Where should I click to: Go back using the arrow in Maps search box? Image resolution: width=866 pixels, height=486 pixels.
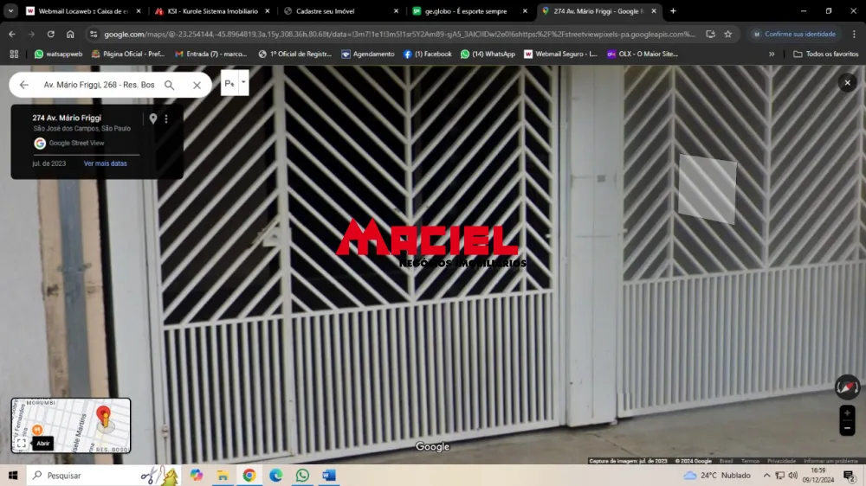pyautogui.click(x=23, y=85)
